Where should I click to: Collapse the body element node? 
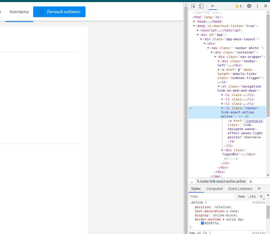tap(194, 26)
